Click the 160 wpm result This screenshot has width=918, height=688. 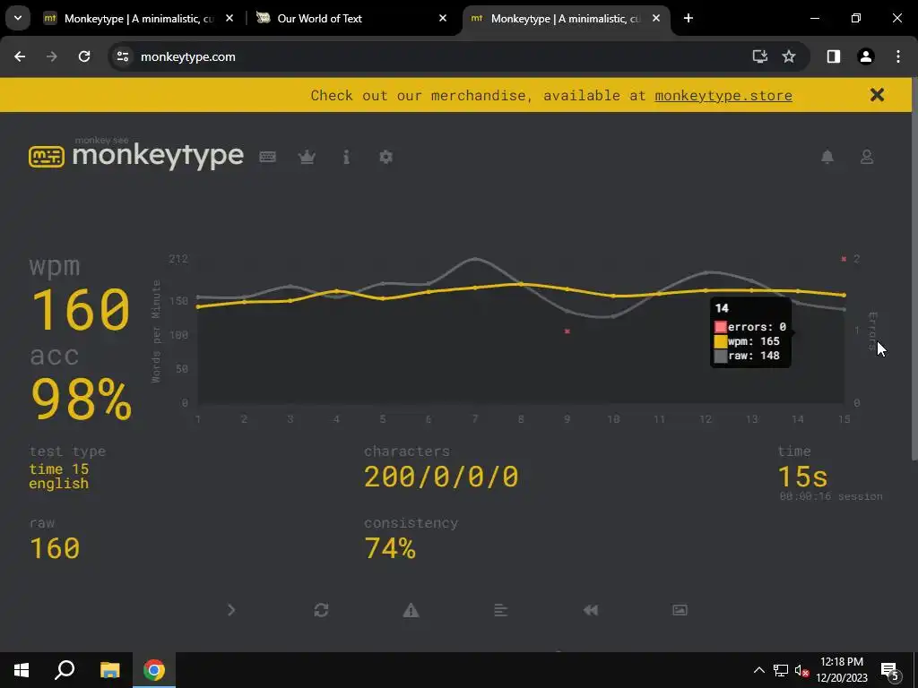pyautogui.click(x=80, y=309)
